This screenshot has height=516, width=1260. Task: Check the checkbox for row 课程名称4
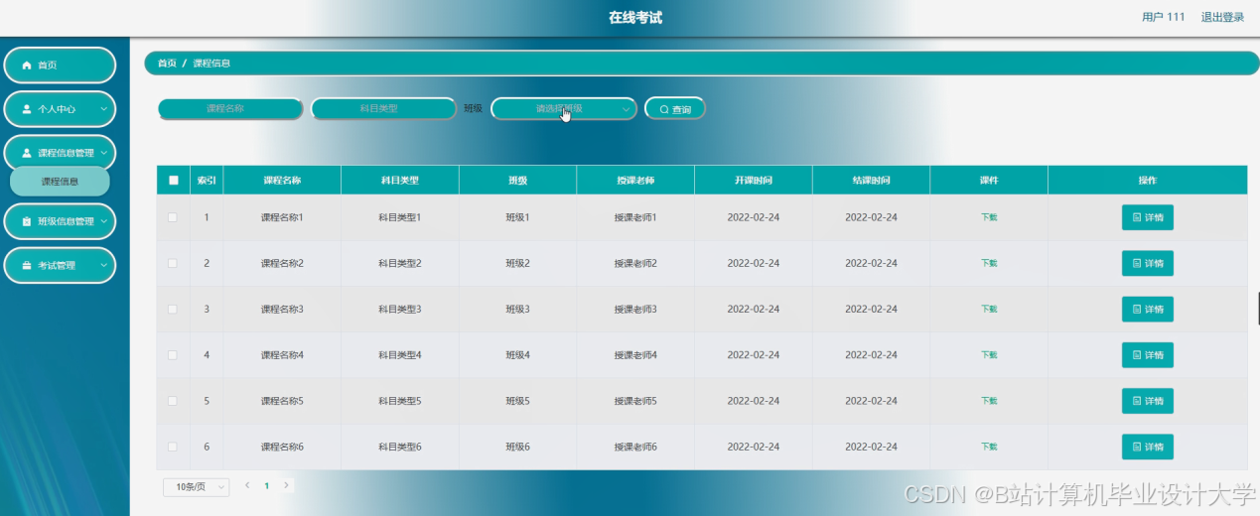pyautogui.click(x=173, y=354)
